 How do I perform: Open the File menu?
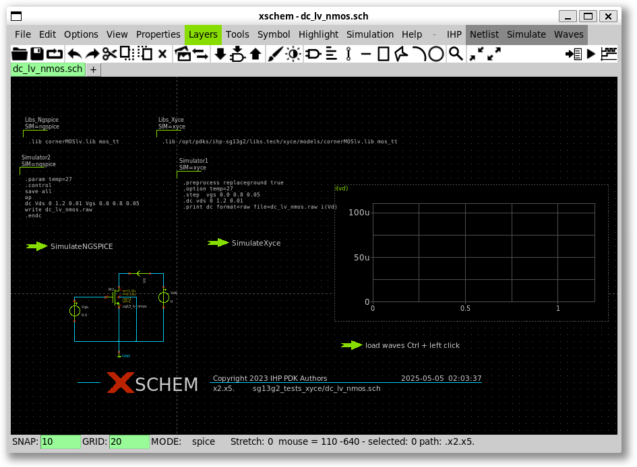(x=23, y=34)
